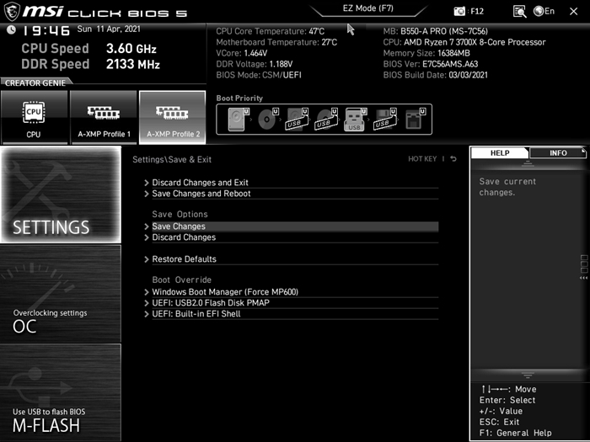The image size is (590, 442).
Task: Click the Memory Size: 16384MB text
Action: pos(426,53)
